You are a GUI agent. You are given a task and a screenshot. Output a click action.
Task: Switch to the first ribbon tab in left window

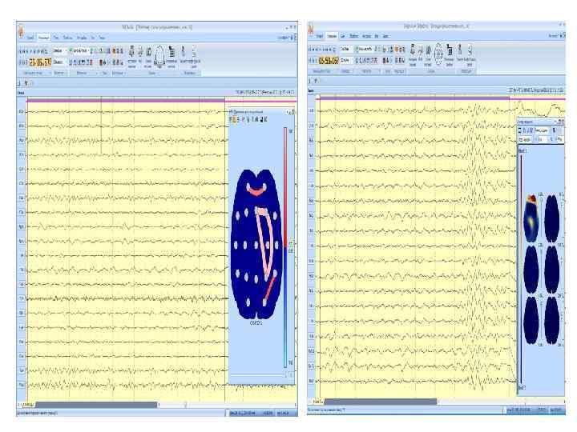pyautogui.click(x=30, y=38)
